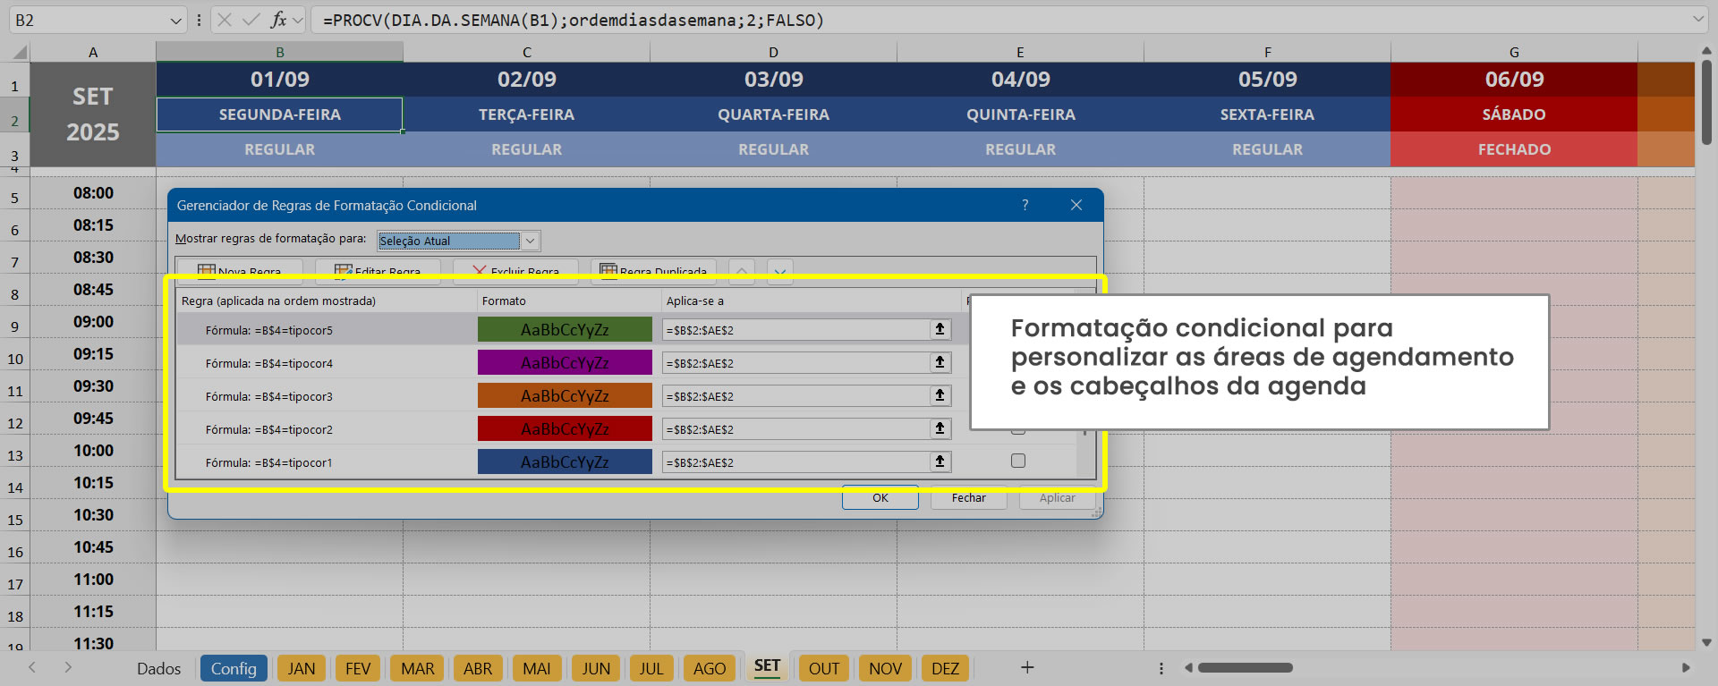Select column header G

(1514, 52)
